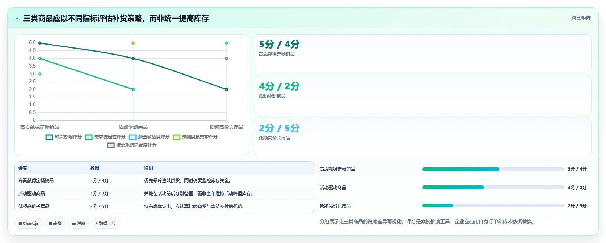Click the 优先保障连续供货 description cell
606x243 pixels.
[189, 181]
